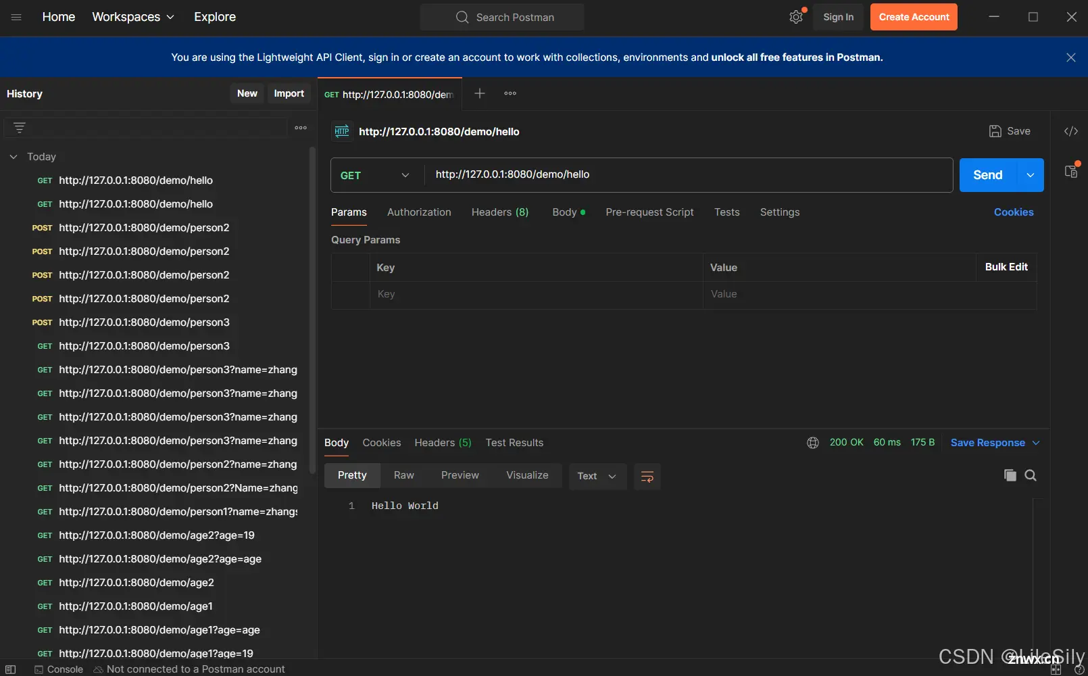Dismiss the blue sign-in banner
Image resolution: width=1088 pixels, height=676 pixels.
point(1071,57)
